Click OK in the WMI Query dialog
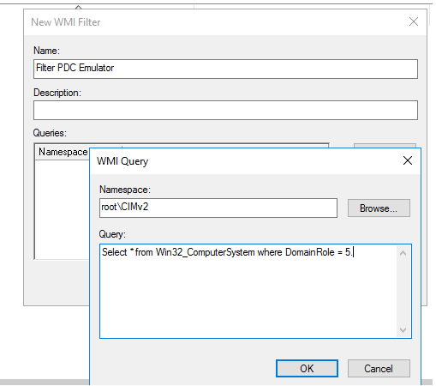436x386 pixels. coord(307,368)
